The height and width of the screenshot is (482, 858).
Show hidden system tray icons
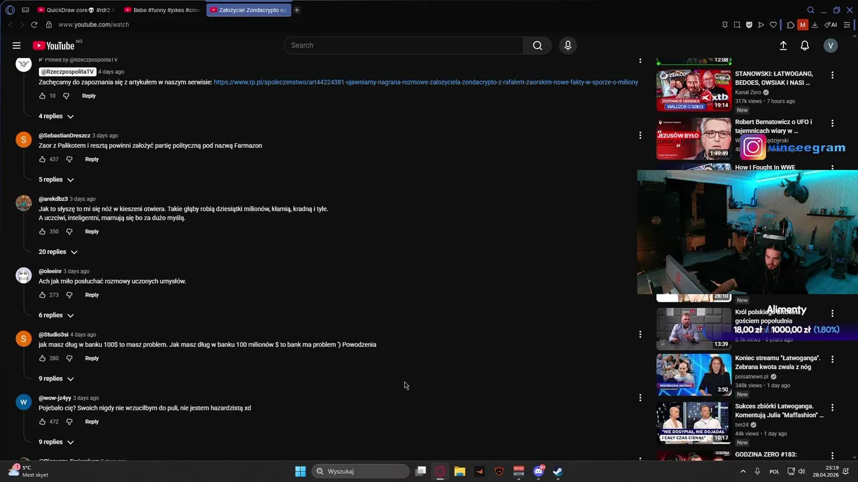743,471
